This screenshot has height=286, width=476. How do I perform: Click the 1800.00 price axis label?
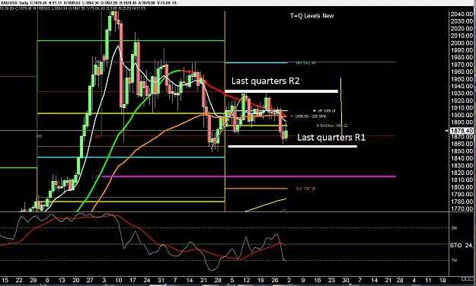462,187
